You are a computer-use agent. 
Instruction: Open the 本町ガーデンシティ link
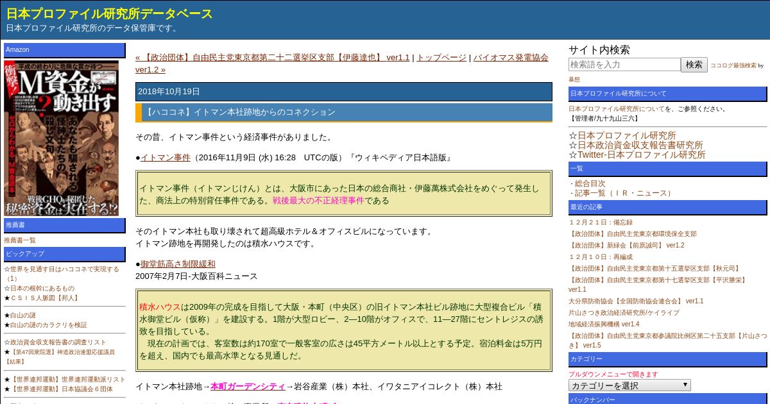click(248, 386)
